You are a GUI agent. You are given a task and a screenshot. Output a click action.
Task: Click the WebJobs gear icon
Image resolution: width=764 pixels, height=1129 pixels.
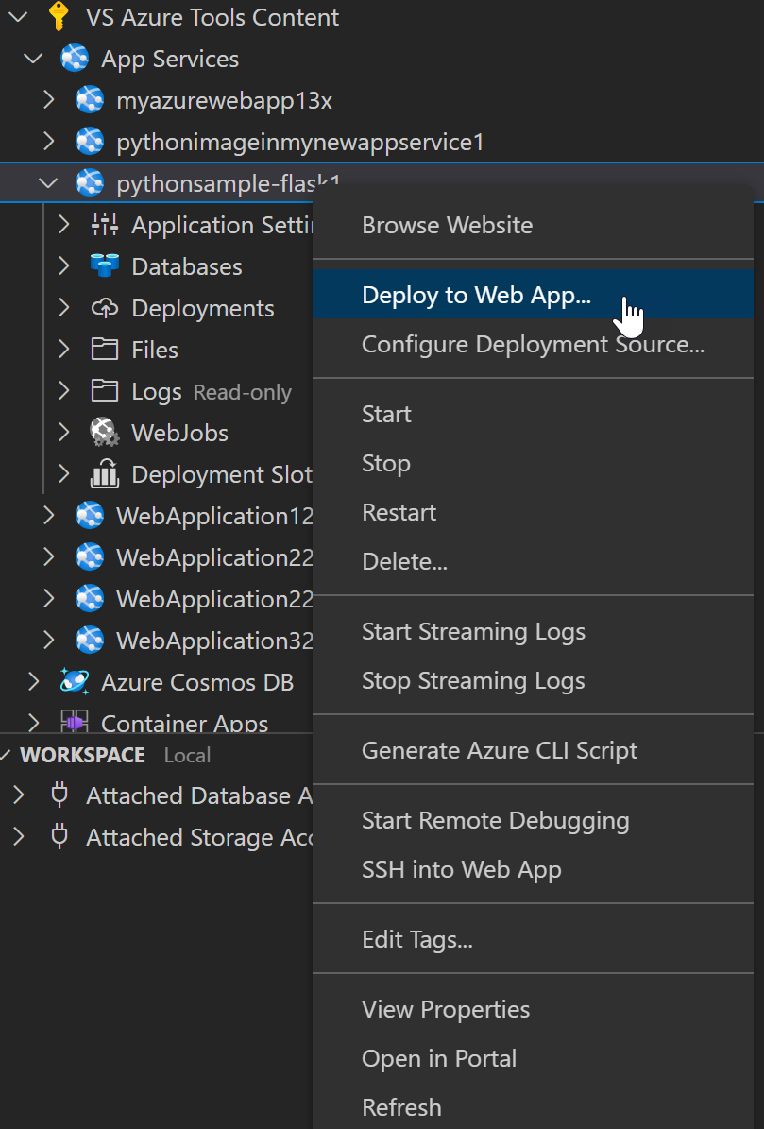pos(105,432)
